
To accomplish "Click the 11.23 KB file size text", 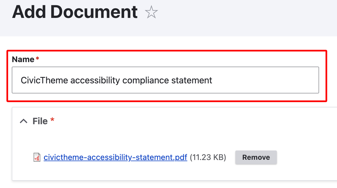I will [208, 158].
